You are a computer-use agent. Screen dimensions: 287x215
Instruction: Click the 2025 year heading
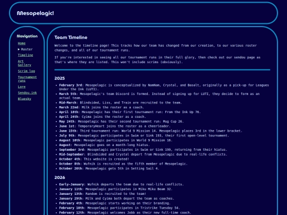coord(60,78)
